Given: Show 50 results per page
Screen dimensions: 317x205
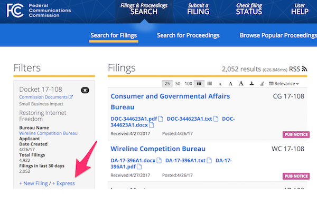Looking at the screenshot, I should 178,84.
